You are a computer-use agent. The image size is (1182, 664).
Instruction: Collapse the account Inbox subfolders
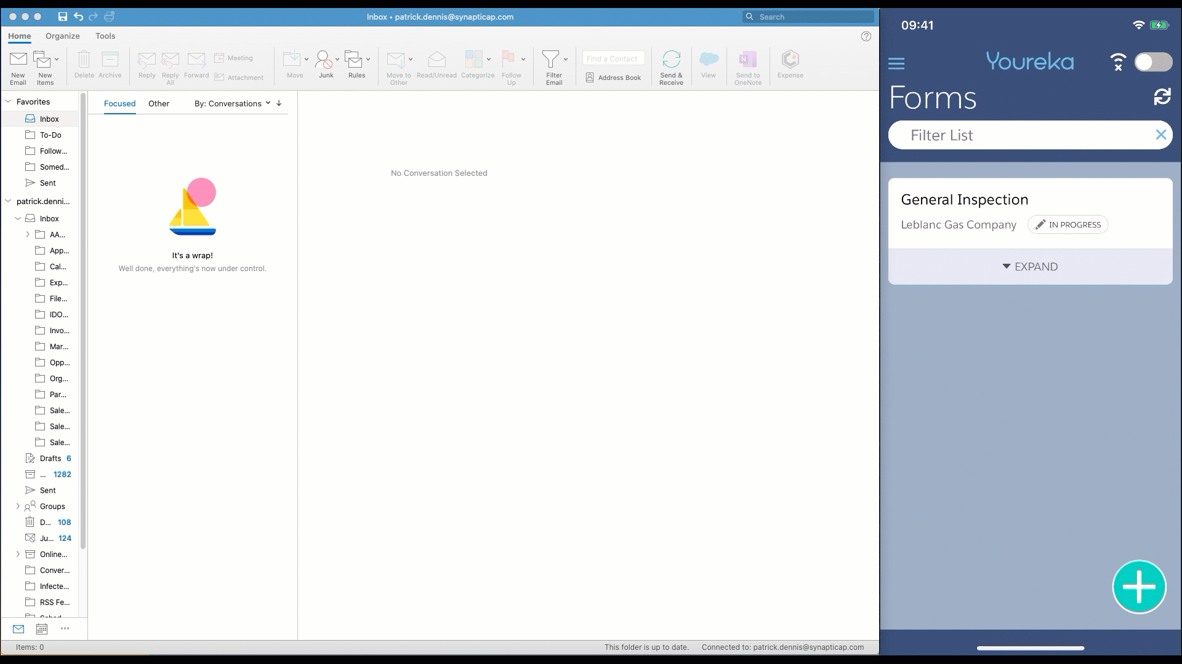point(18,218)
